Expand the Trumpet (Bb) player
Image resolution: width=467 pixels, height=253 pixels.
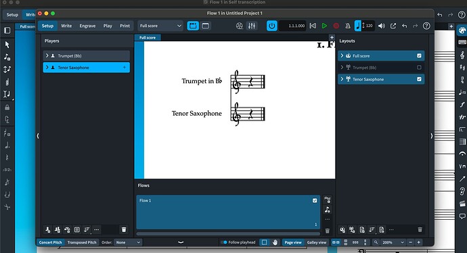point(47,55)
